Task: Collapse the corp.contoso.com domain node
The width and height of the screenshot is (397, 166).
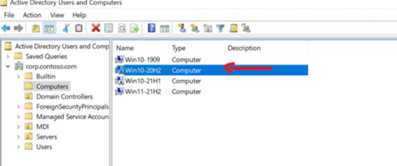Action: (x=8, y=66)
